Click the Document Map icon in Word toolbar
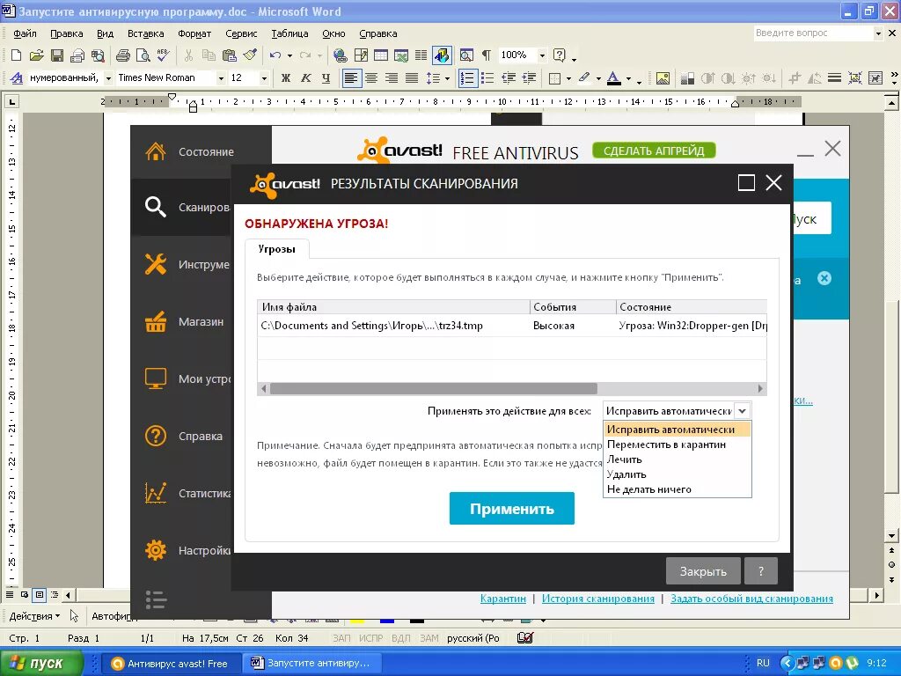901x676 pixels. pos(466,55)
